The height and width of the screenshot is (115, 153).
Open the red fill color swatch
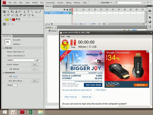click(x=14, y=19)
